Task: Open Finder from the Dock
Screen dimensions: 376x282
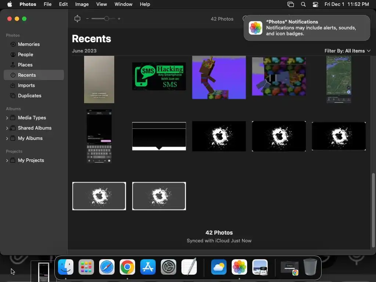Action: pos(66,267)
